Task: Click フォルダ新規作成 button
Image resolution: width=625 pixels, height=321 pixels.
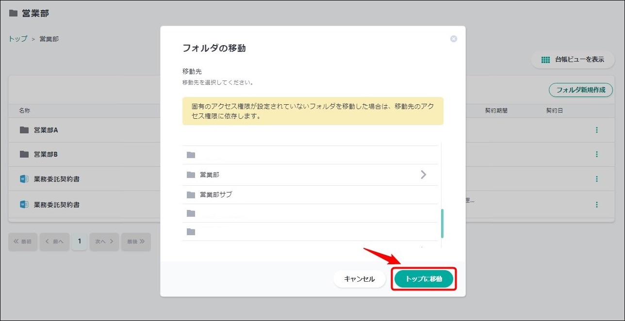Action: pos(580,90)
